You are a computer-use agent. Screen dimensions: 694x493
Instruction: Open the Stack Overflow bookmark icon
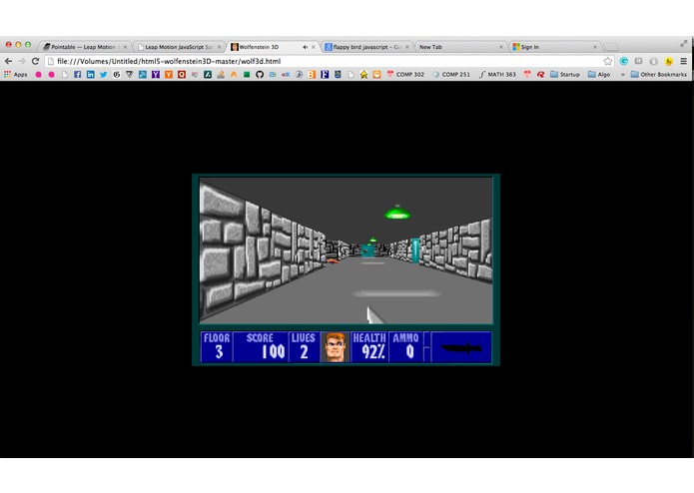221,74
